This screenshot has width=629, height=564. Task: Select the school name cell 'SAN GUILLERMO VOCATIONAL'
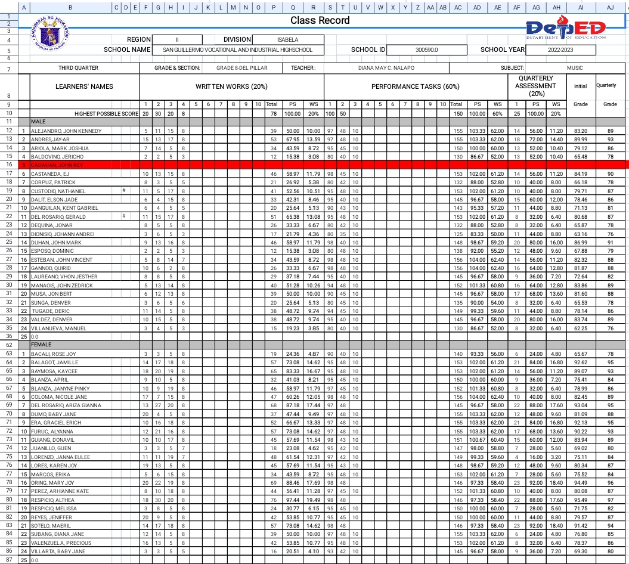(237, 50)
